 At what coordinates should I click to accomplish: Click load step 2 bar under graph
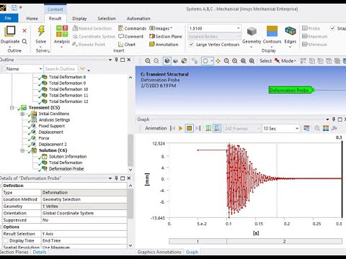(x=284, y=241)
